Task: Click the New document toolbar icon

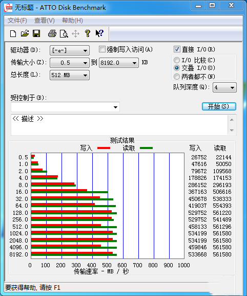Action: (x=13, y=34)
